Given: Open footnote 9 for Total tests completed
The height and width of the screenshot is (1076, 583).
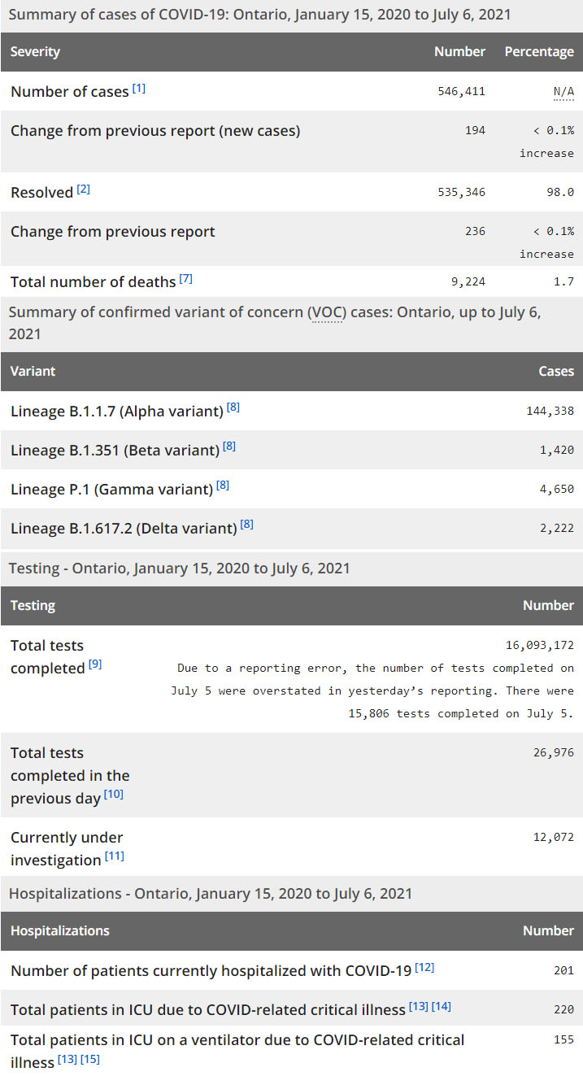Looking at the screenshot, I should pyautogui.click(x=95, y=664).
